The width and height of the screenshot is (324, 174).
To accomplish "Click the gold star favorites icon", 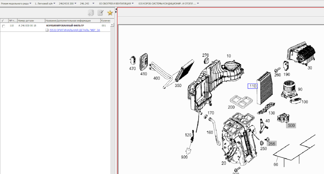I will [x=110, y=13].
